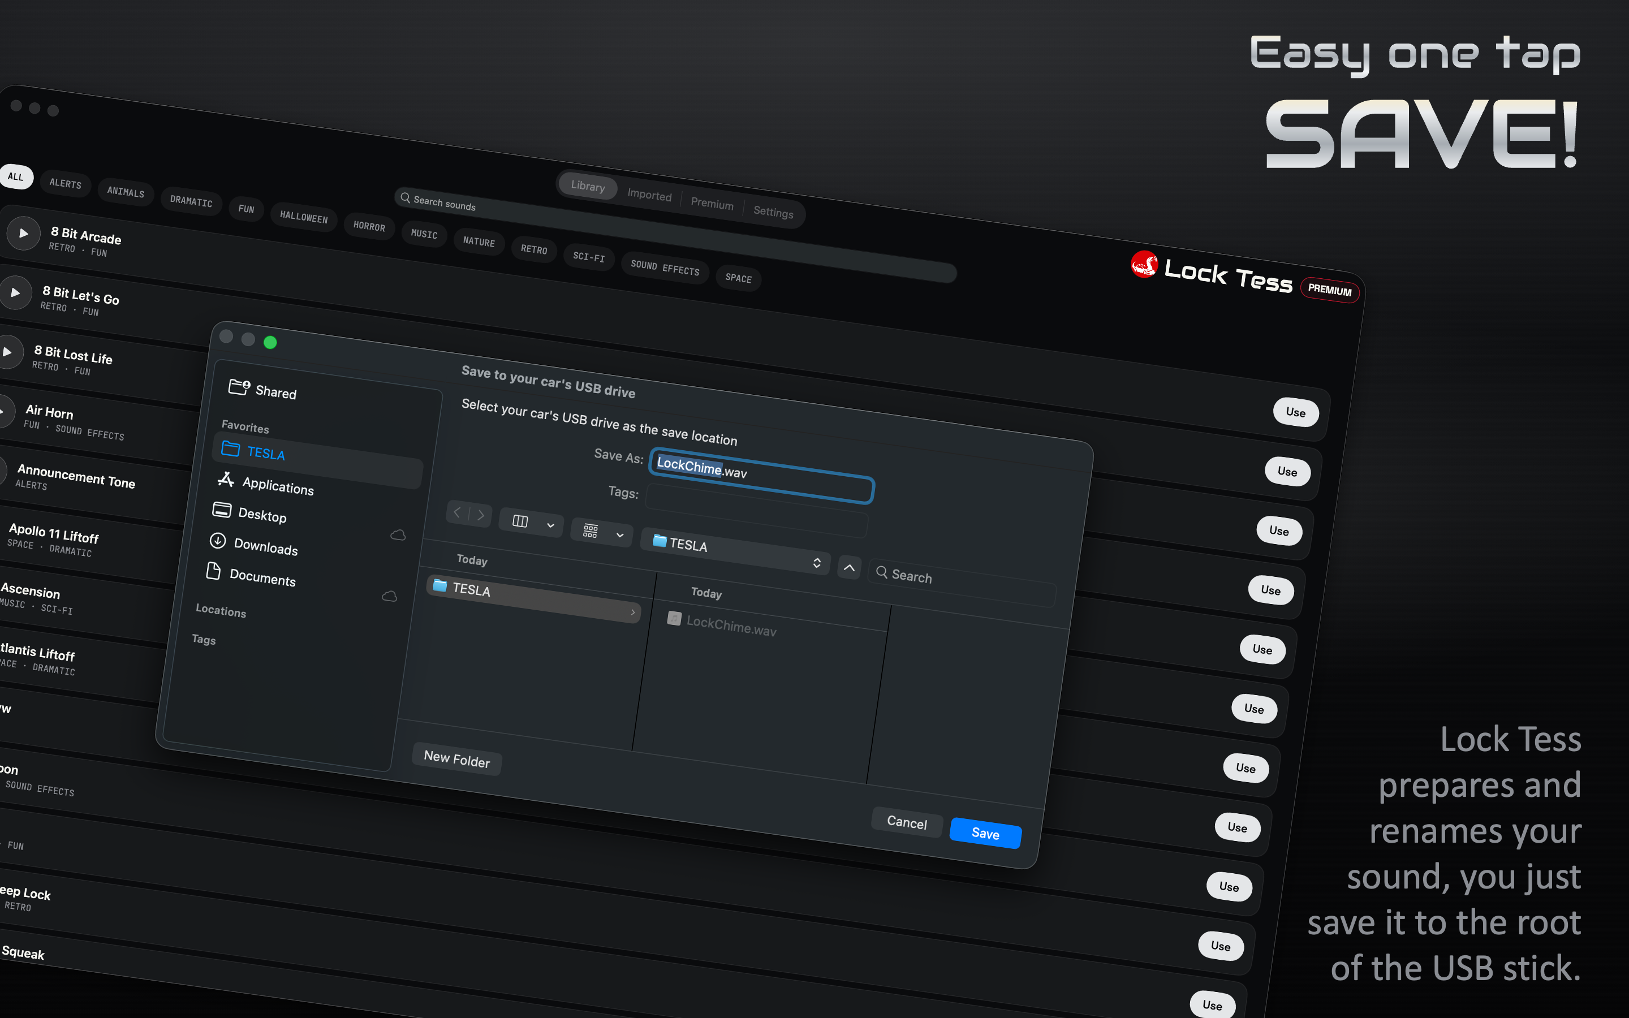Click the Tags sidebar heading
This screenshot has height=1018, width=1629.
204,639
